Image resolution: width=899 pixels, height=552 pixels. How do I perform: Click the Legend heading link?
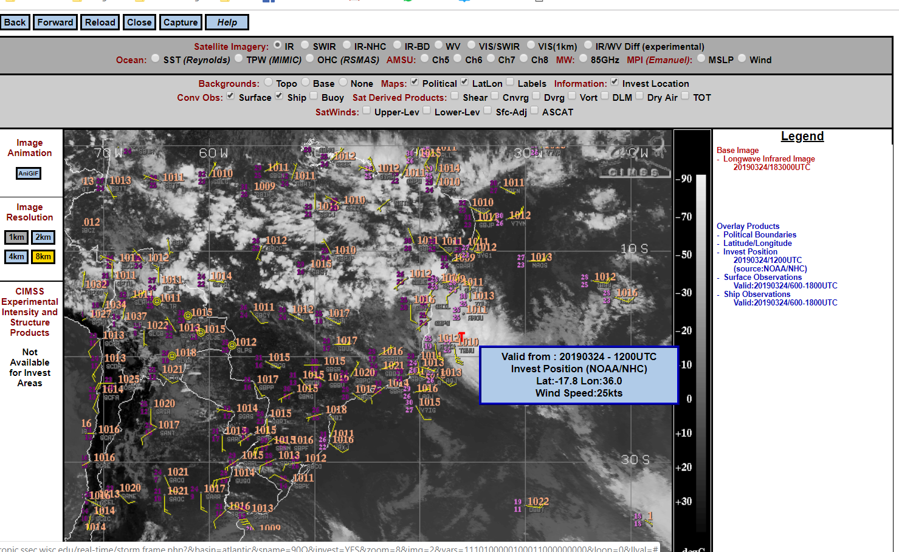[802, 137]
